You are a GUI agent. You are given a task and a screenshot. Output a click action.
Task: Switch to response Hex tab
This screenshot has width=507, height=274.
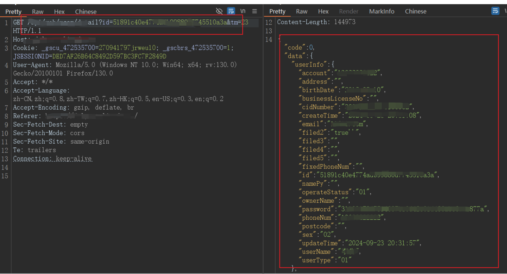click(323, 11)
